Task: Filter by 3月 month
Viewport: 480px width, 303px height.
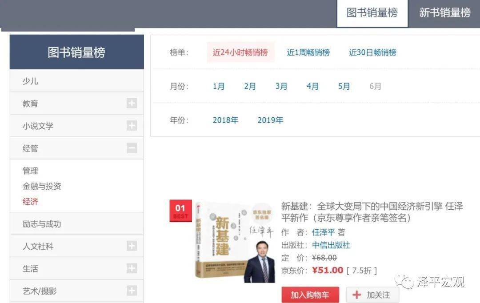Action: (x=281, y=86)
